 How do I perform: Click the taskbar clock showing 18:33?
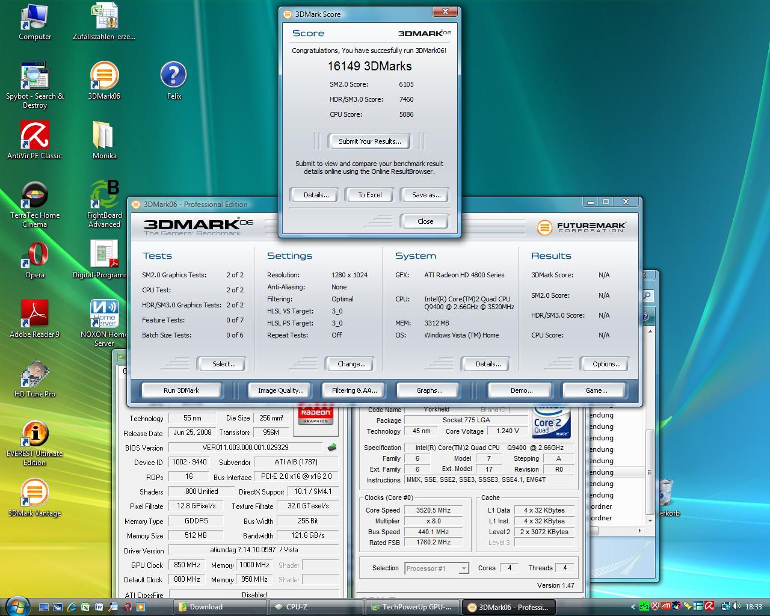pos(754,607)
